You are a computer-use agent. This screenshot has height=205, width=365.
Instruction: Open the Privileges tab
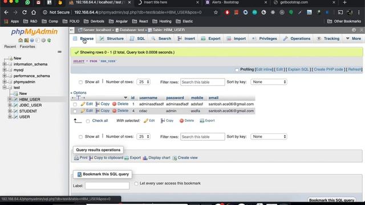tap(265, 39)
